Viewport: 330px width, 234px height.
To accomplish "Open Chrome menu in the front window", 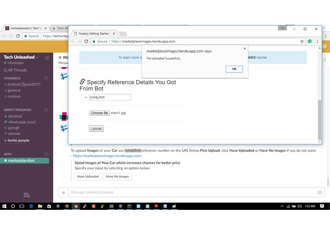I will click(x=317, y=41).
